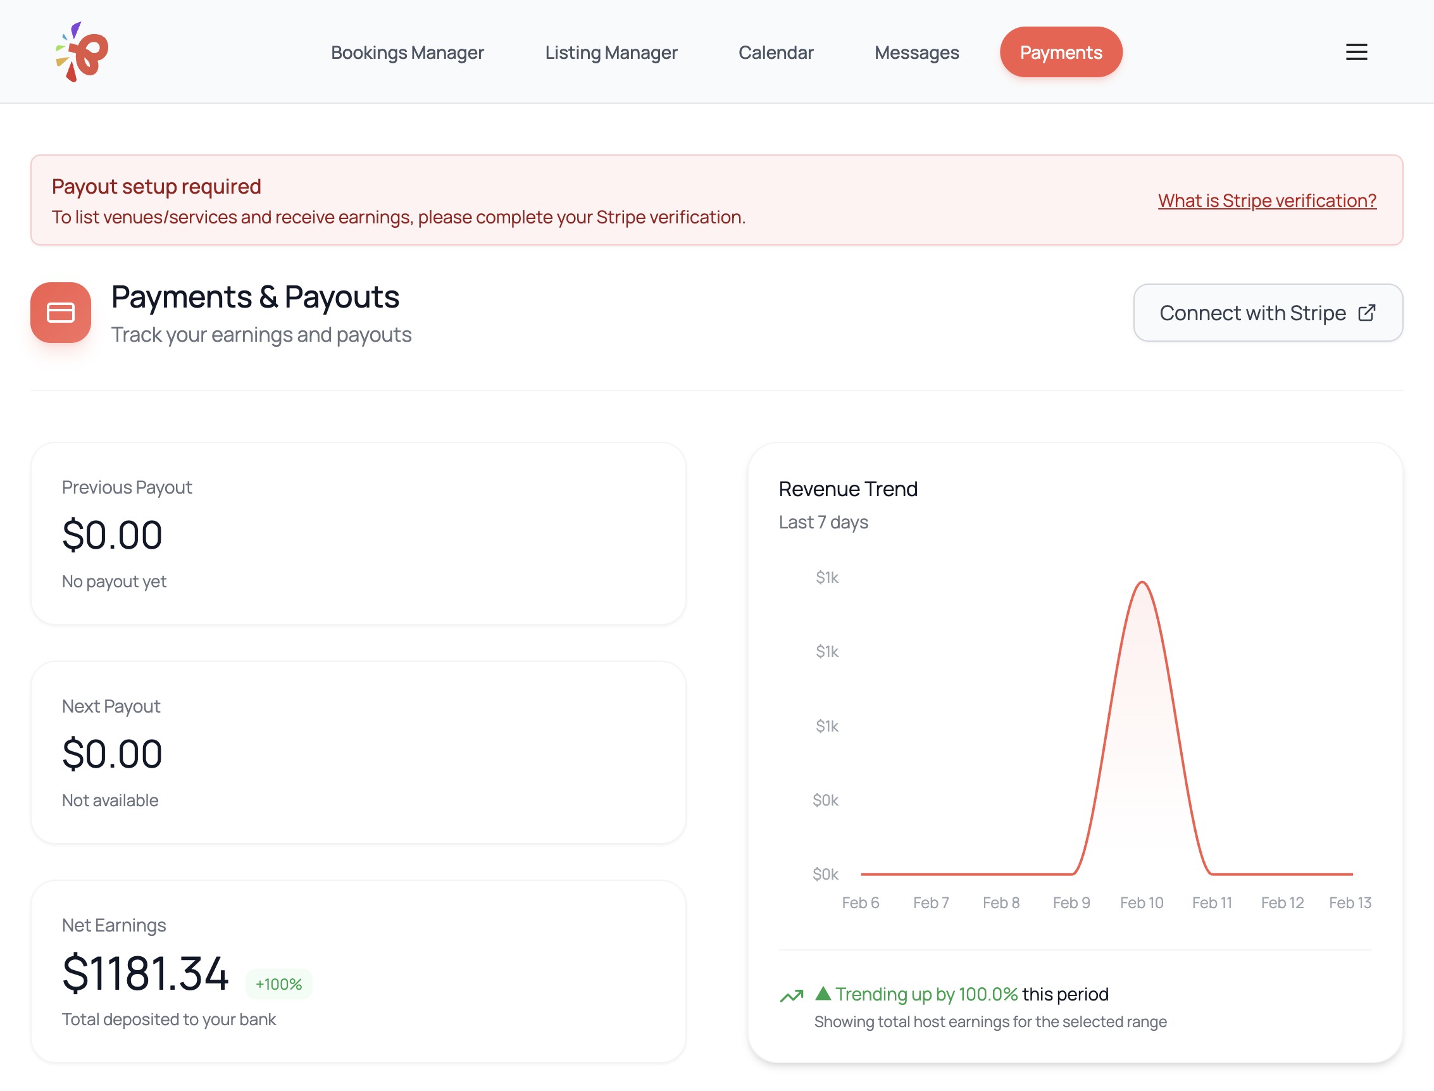The height and width of the screenshot is (1091, 1434).
Task: Click the Previous Payout card
Action: point(358,534)
